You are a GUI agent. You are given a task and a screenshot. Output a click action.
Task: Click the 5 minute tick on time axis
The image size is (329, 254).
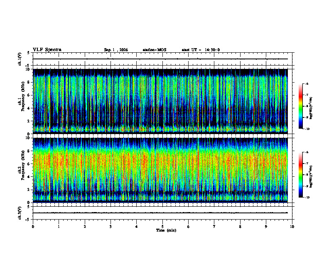coord(162,227)
